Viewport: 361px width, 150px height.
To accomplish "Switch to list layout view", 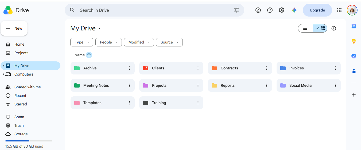I will coord(305,28).
